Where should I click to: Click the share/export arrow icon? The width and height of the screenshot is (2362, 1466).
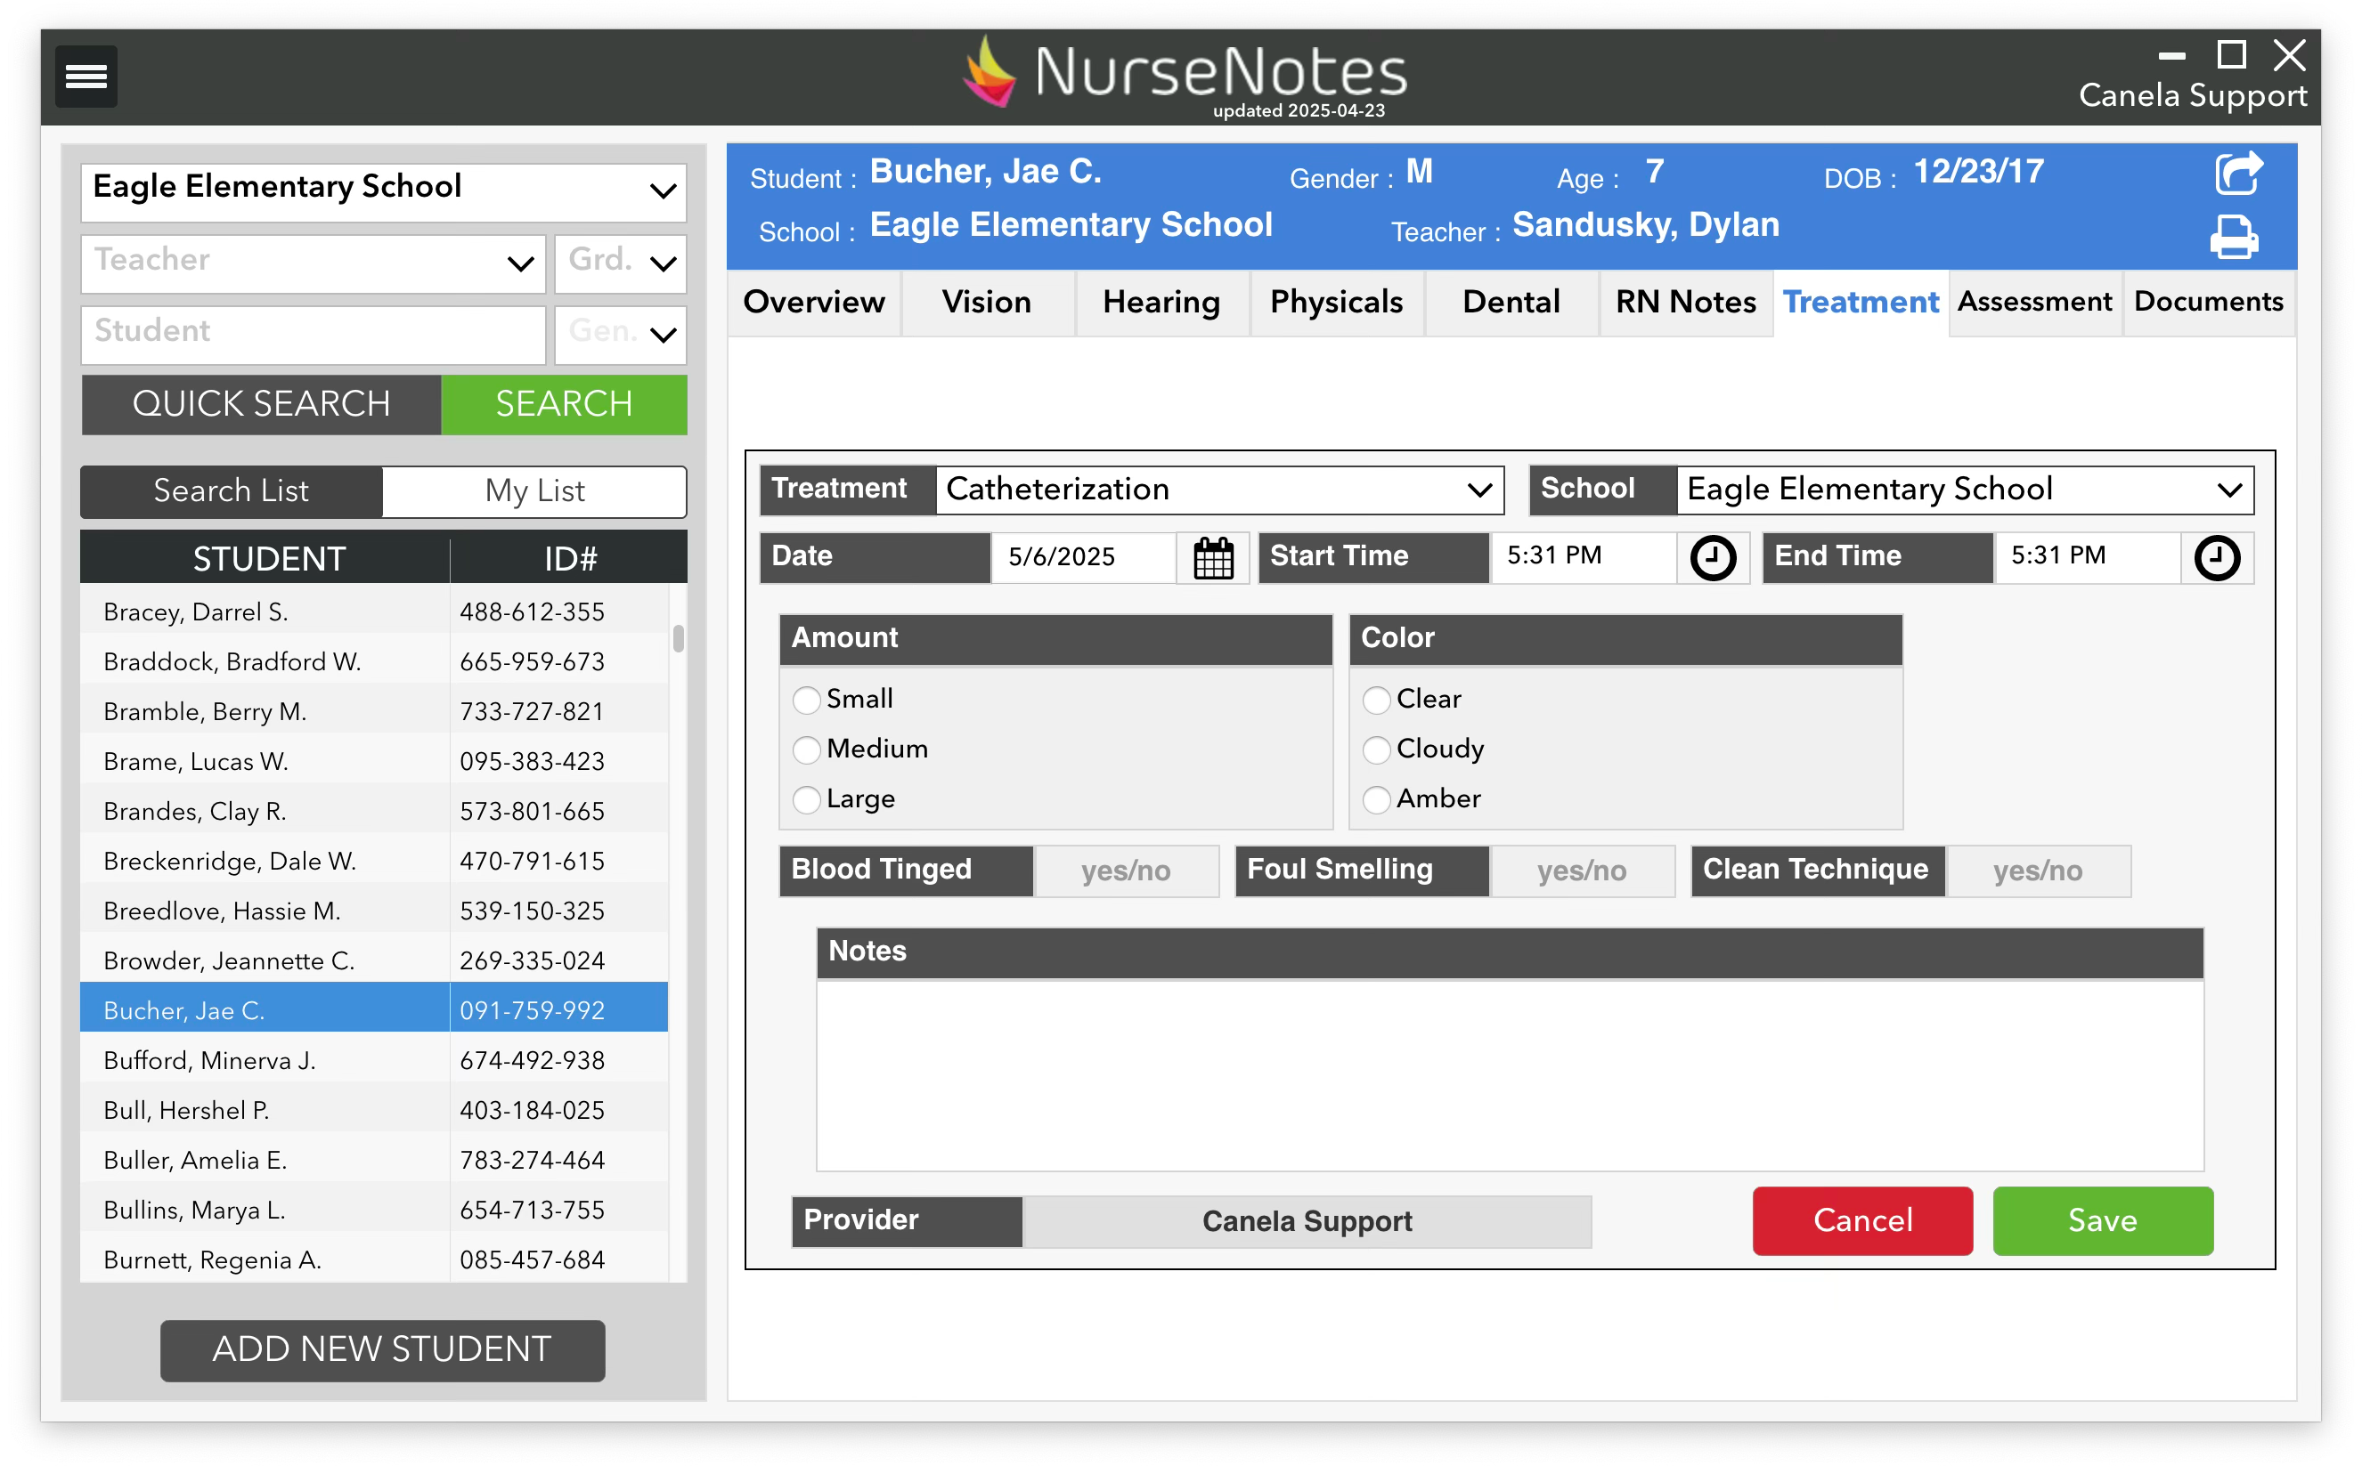2237,174
